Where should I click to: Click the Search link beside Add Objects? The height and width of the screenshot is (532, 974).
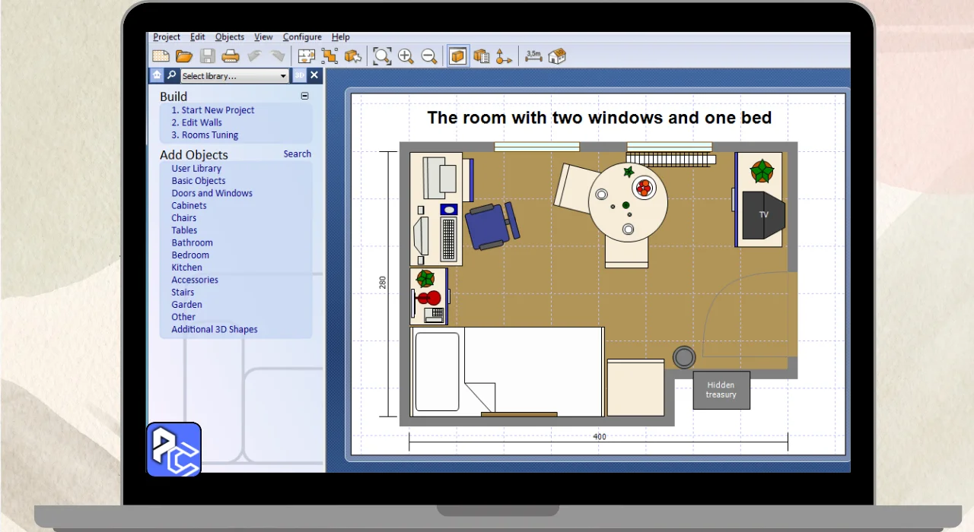pos(298,154)
